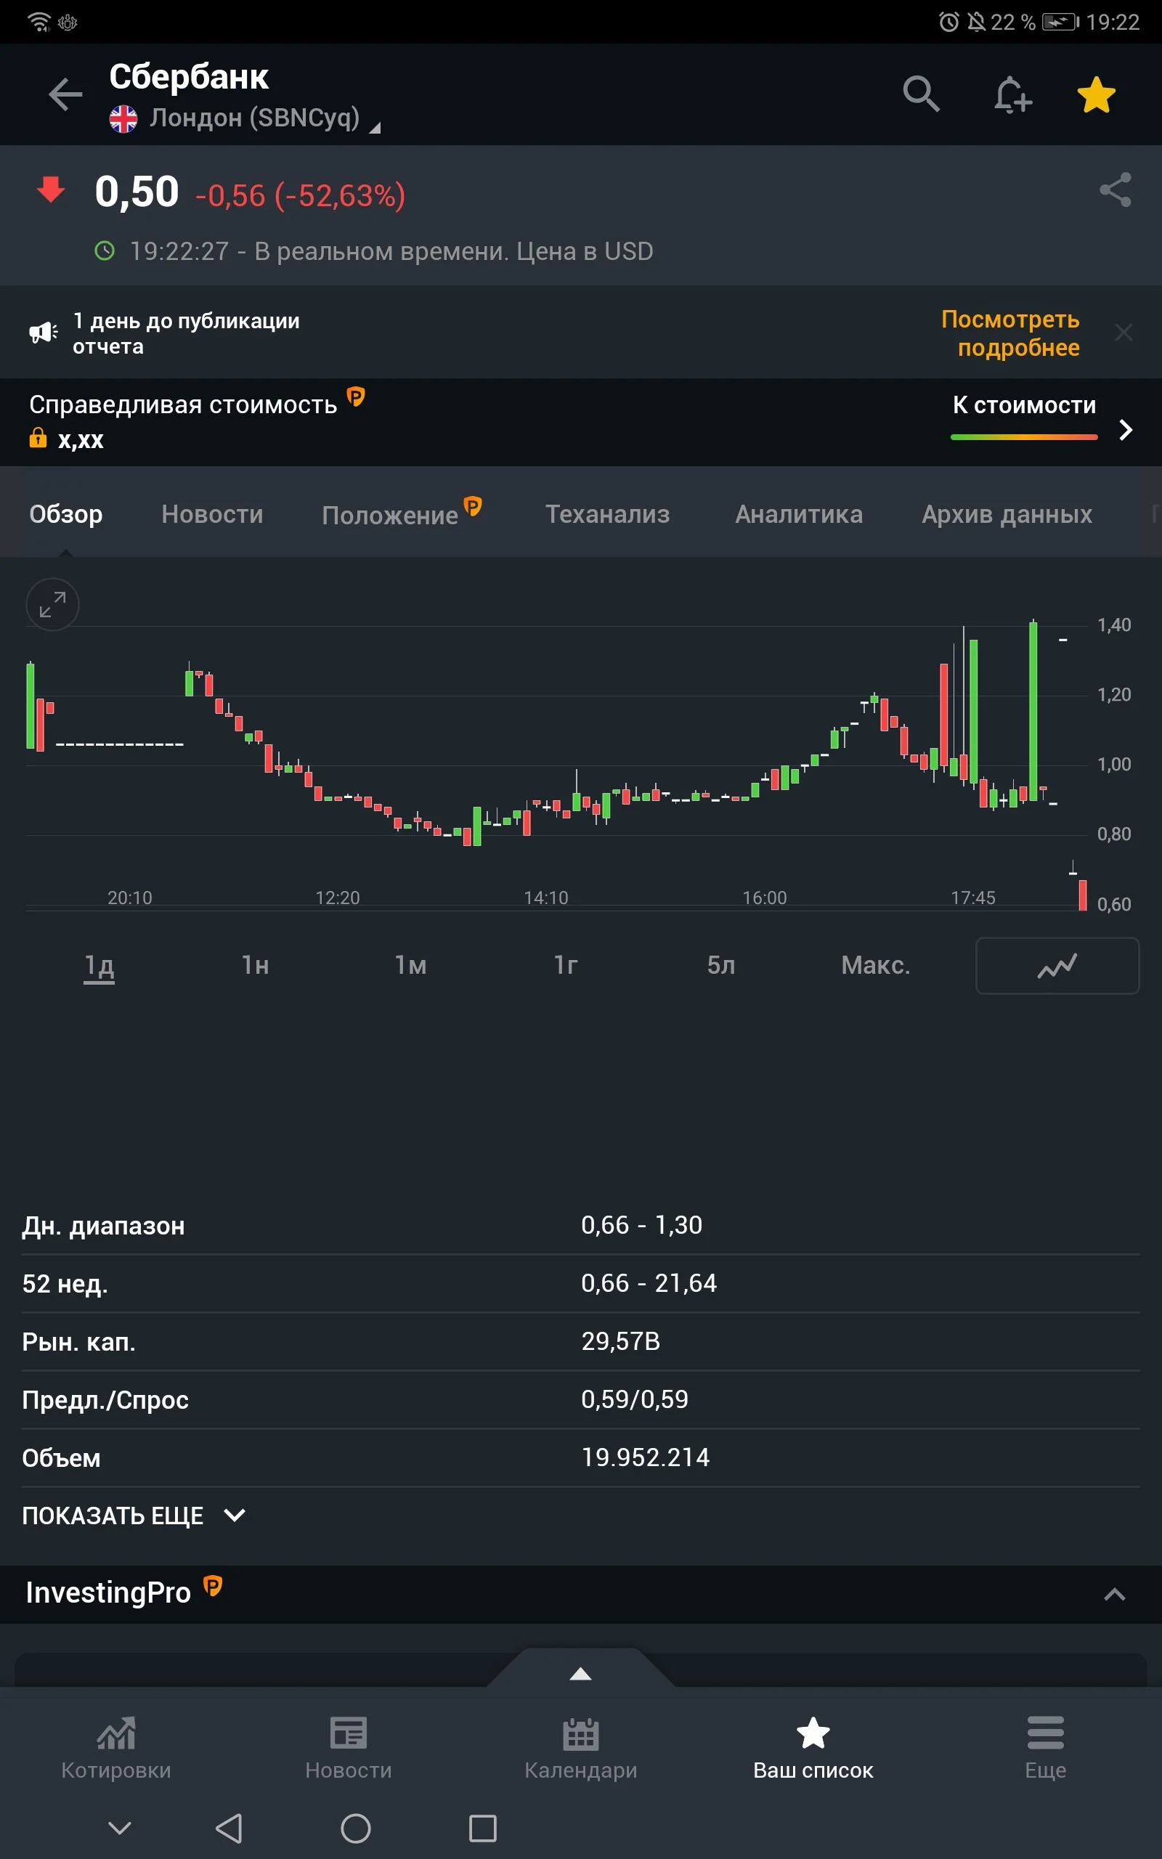1162x1859 pixels.
Task: Add a price alert with the bell icon
Action: coord(1012,94)
